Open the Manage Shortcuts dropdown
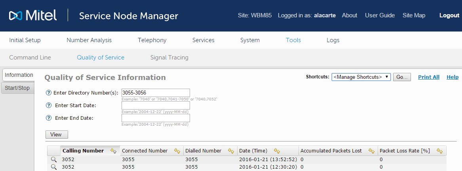The height and width of the screenshot is (171, 462). tap(361, 77)
